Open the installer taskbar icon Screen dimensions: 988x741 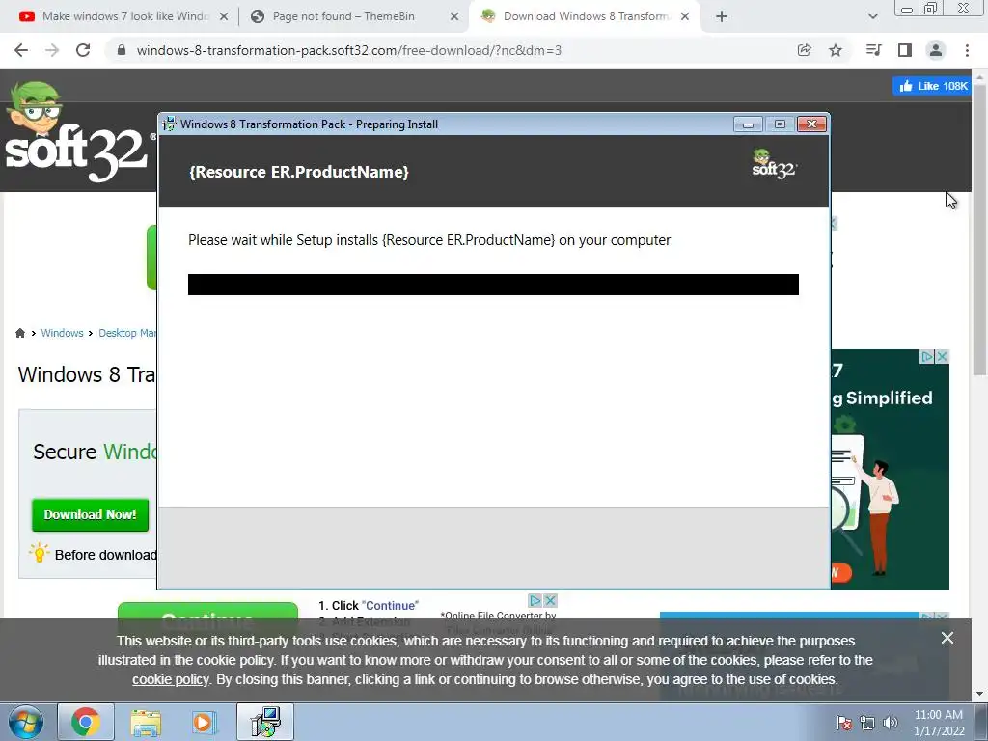(x=265, y=722)
